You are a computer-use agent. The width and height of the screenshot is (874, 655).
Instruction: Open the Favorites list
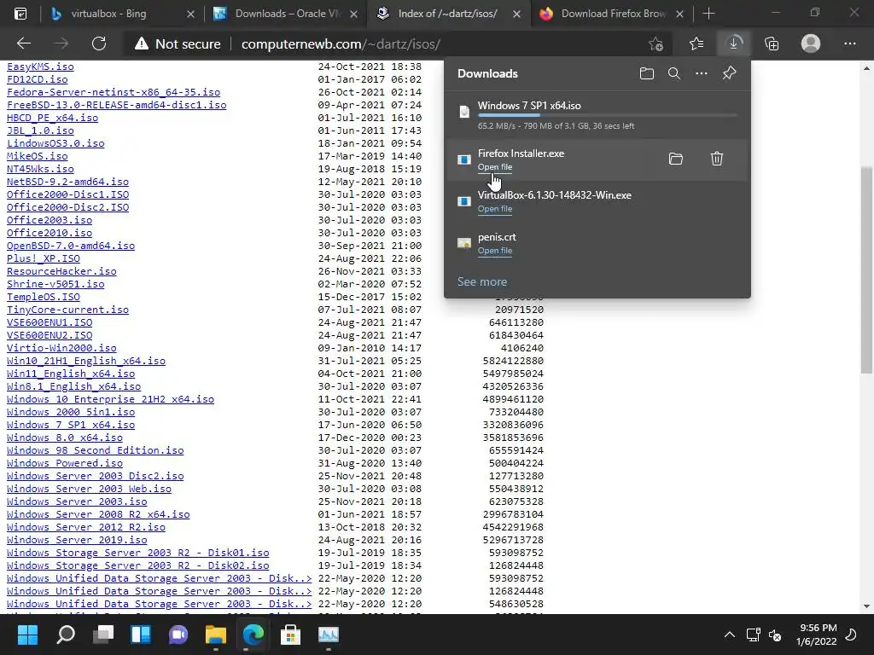point(696,43)
